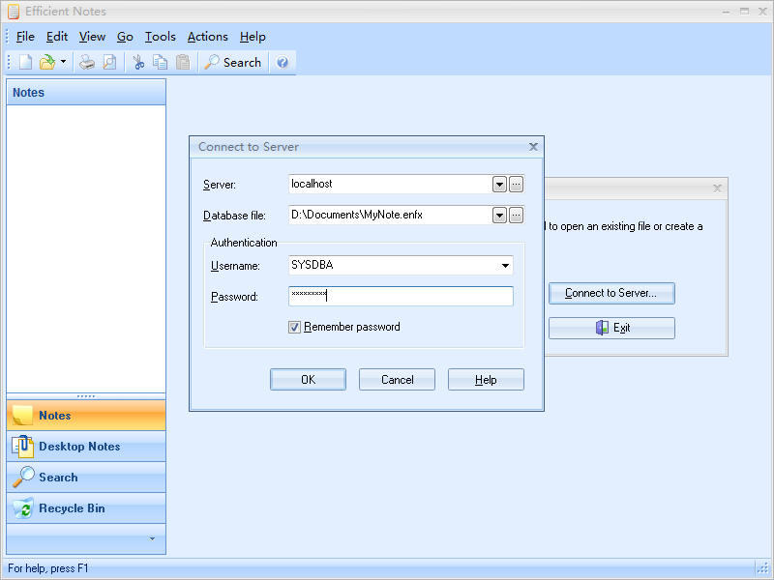Click the Search toolbar button
Image resolution: width=774 pixels, height=580 pixels.
(233, 62)
